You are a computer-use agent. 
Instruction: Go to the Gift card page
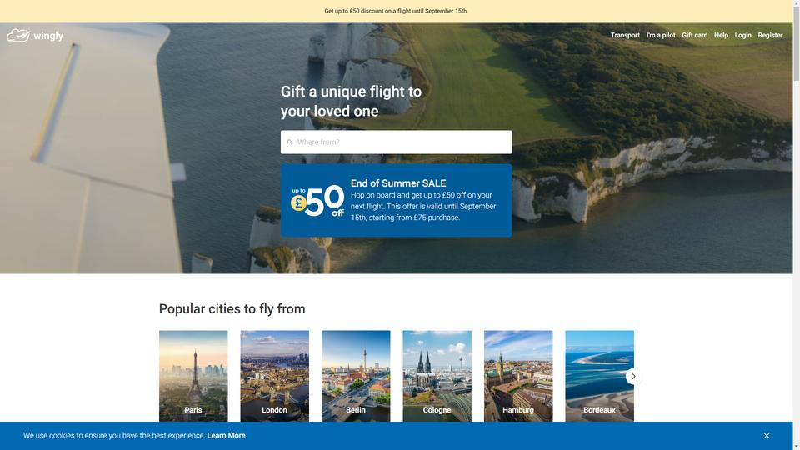point(694,35)
